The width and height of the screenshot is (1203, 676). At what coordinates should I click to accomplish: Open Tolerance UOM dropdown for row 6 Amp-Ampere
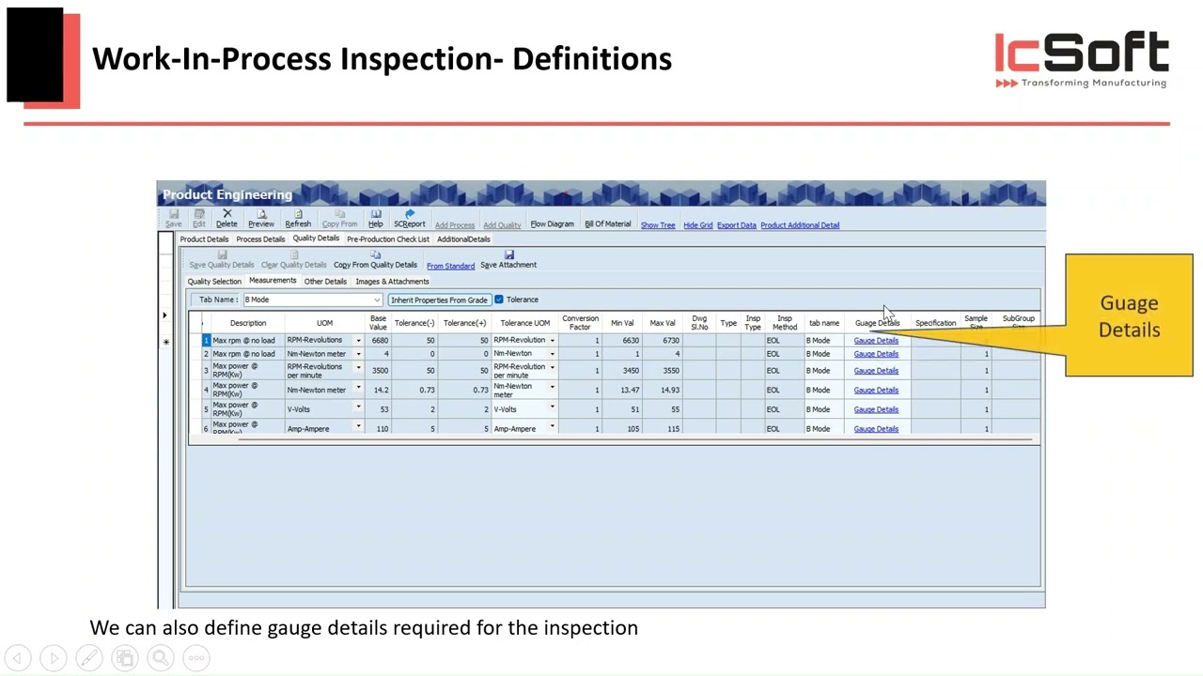tap(552, 426)
